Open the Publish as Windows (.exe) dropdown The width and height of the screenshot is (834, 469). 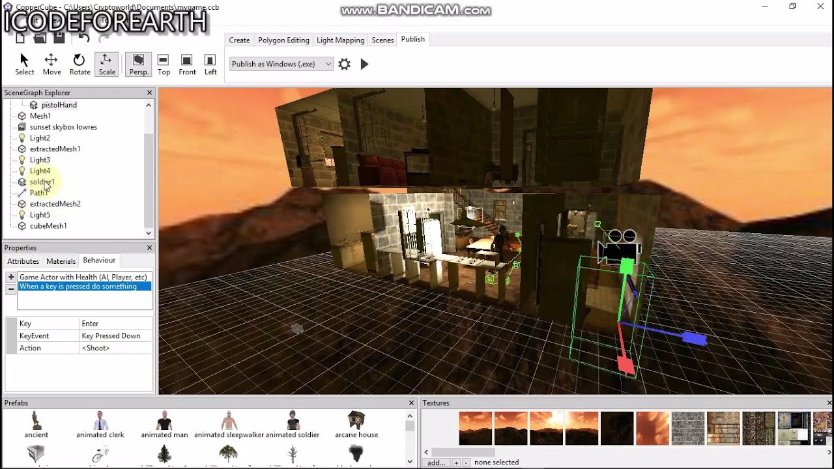tap(281, 64)
